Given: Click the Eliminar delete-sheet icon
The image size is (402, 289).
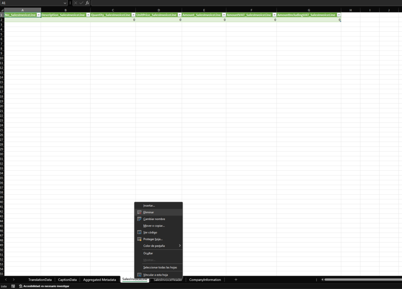Looking at the screenshot, I should point(139,212).
